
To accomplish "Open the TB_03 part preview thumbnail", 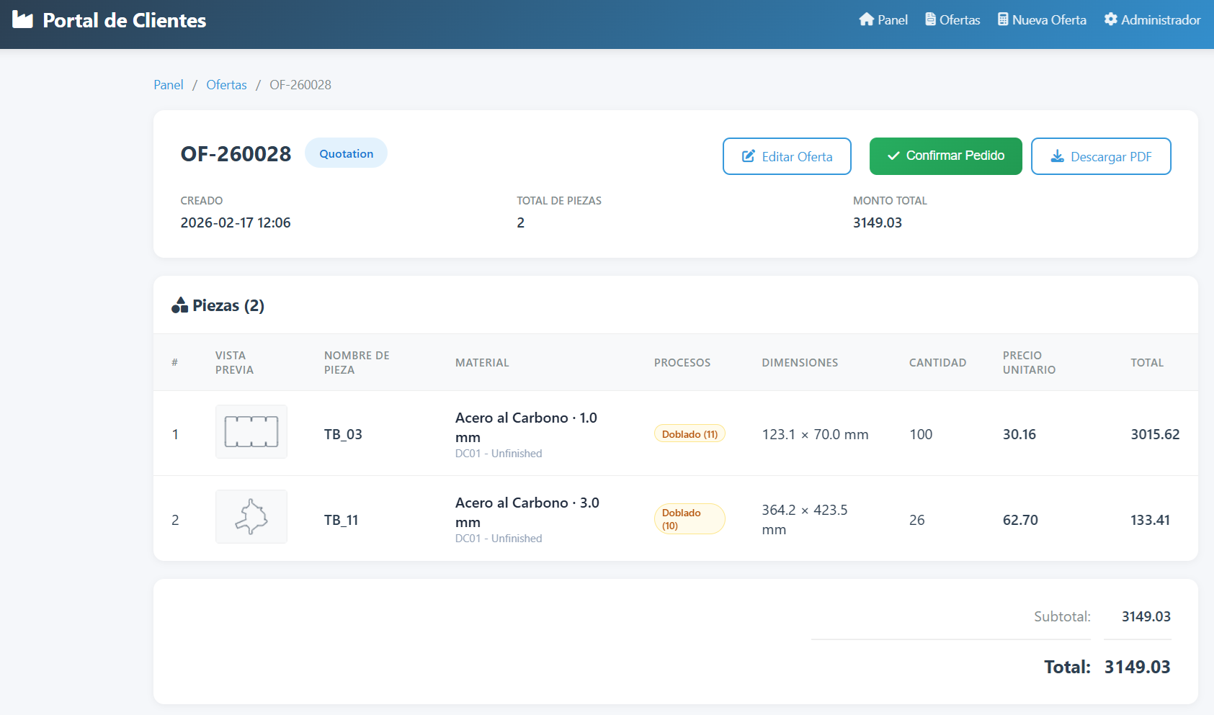I will (251, 432).
